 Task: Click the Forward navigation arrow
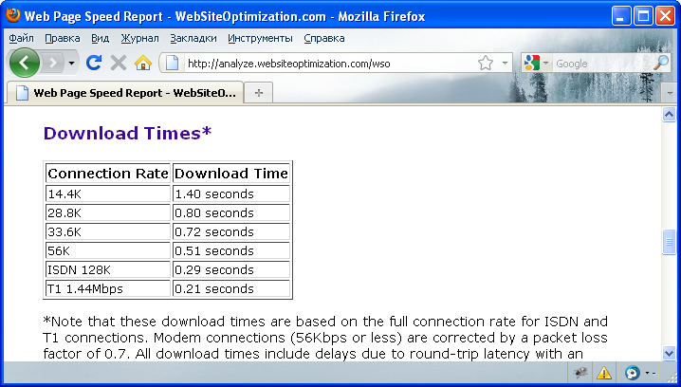[52, 64]
